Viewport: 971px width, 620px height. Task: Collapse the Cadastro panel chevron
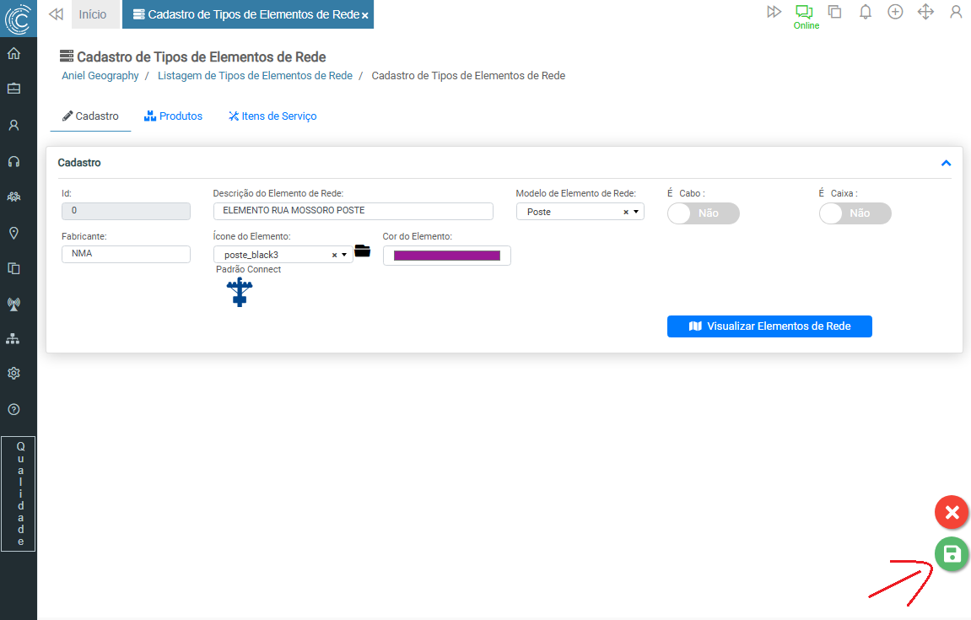[x=946, y=164]
